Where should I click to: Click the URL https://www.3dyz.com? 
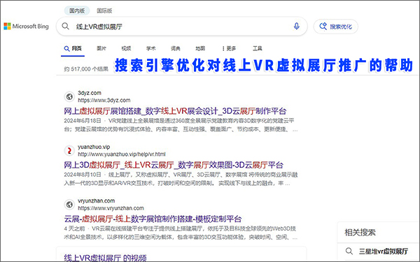pos(104,100)
